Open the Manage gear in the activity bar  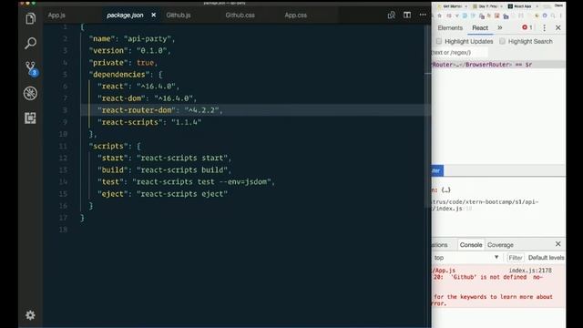[x=30, y=315]
